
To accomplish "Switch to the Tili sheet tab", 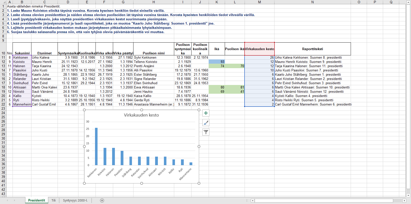I will 54,200.
